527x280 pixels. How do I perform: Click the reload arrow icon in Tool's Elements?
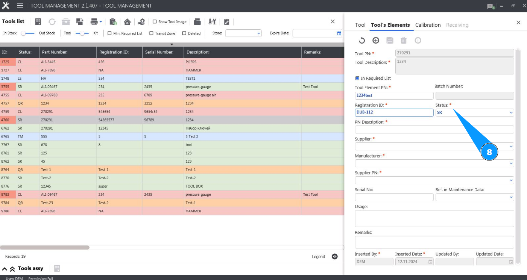pos(361,41)
